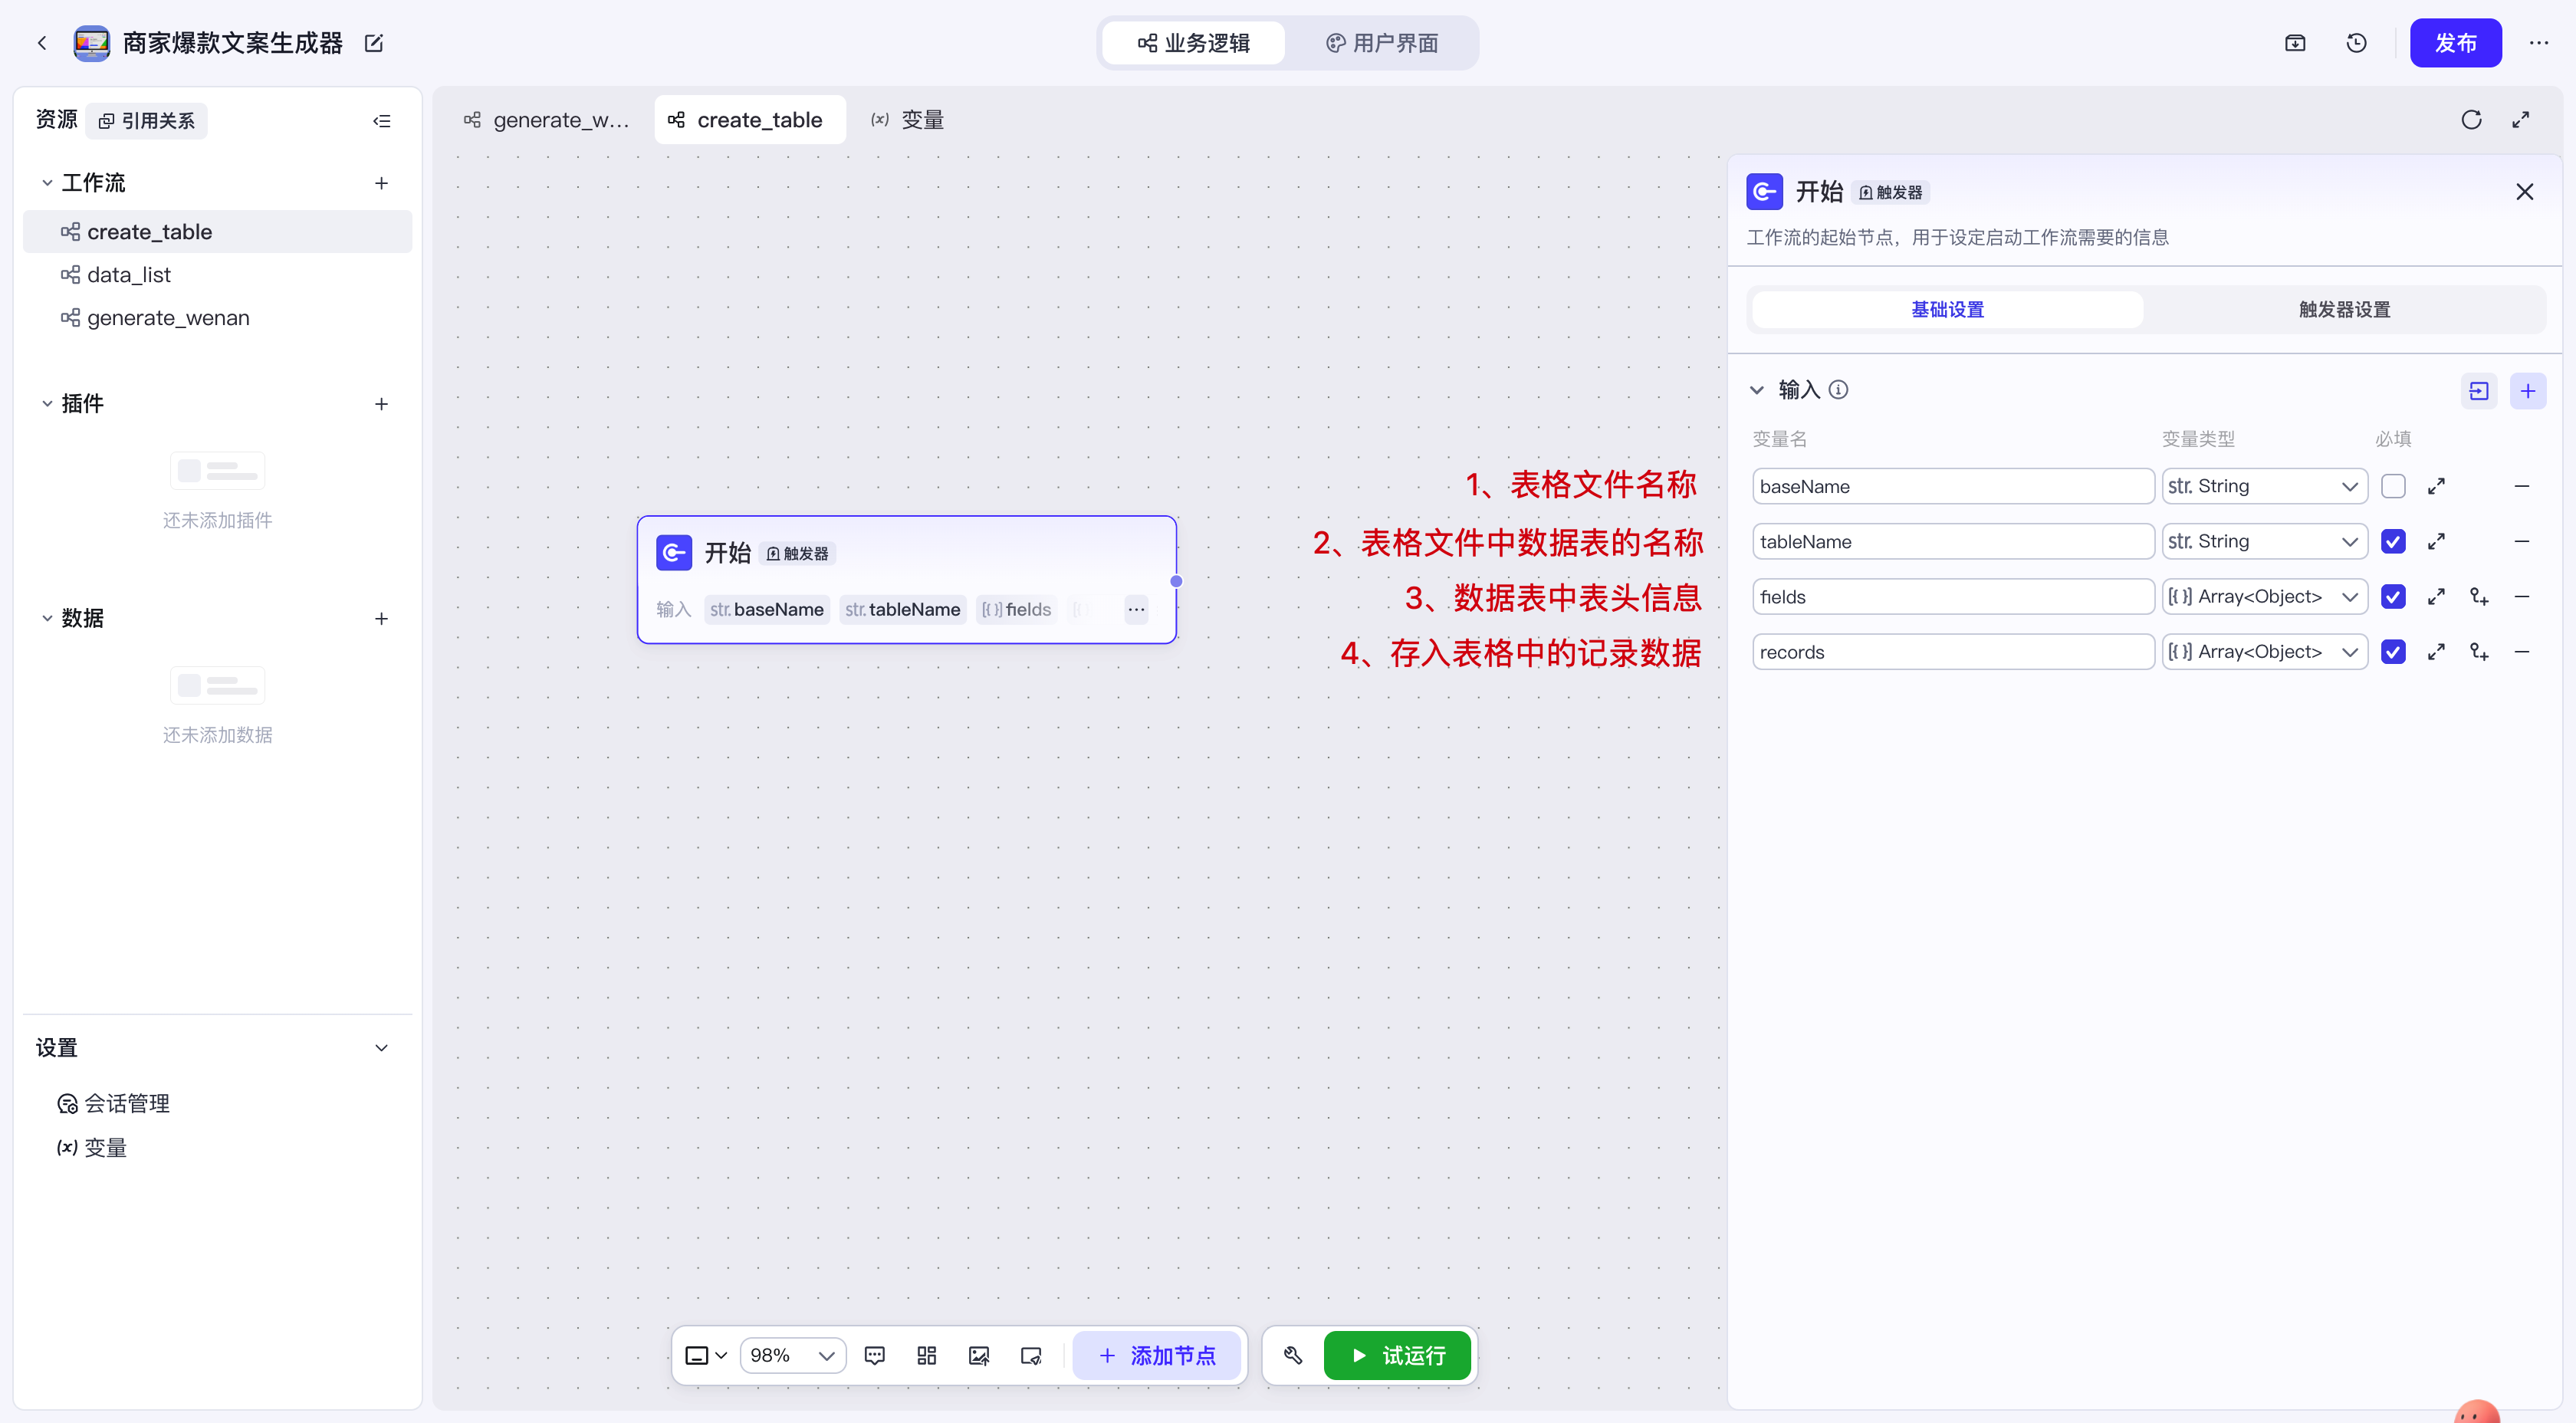
Task: Uncheck required checkbox for tableName
Action: pyautogui.click(x=2393, y=542)
